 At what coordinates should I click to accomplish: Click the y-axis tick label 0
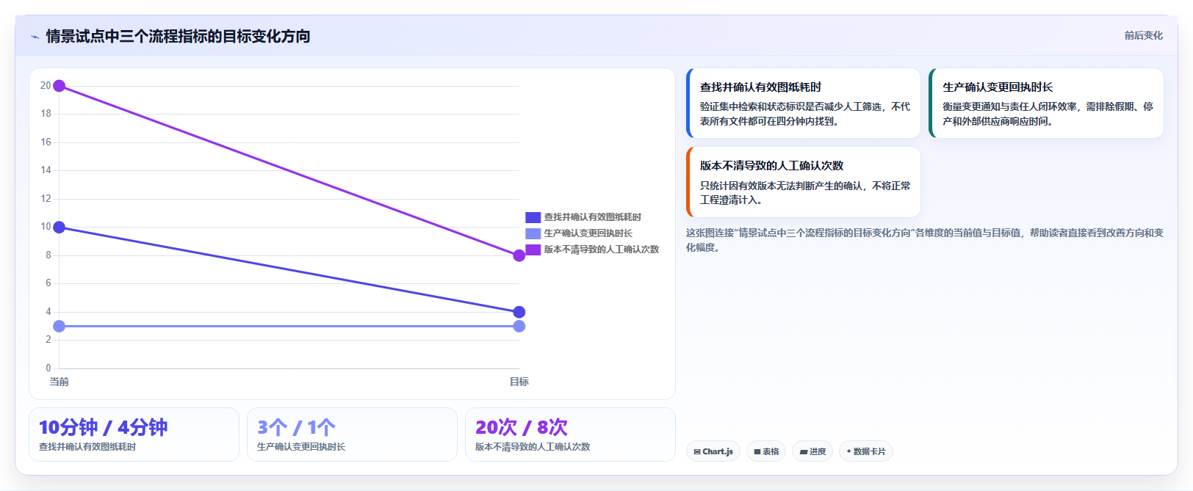[x=48, y=368]
